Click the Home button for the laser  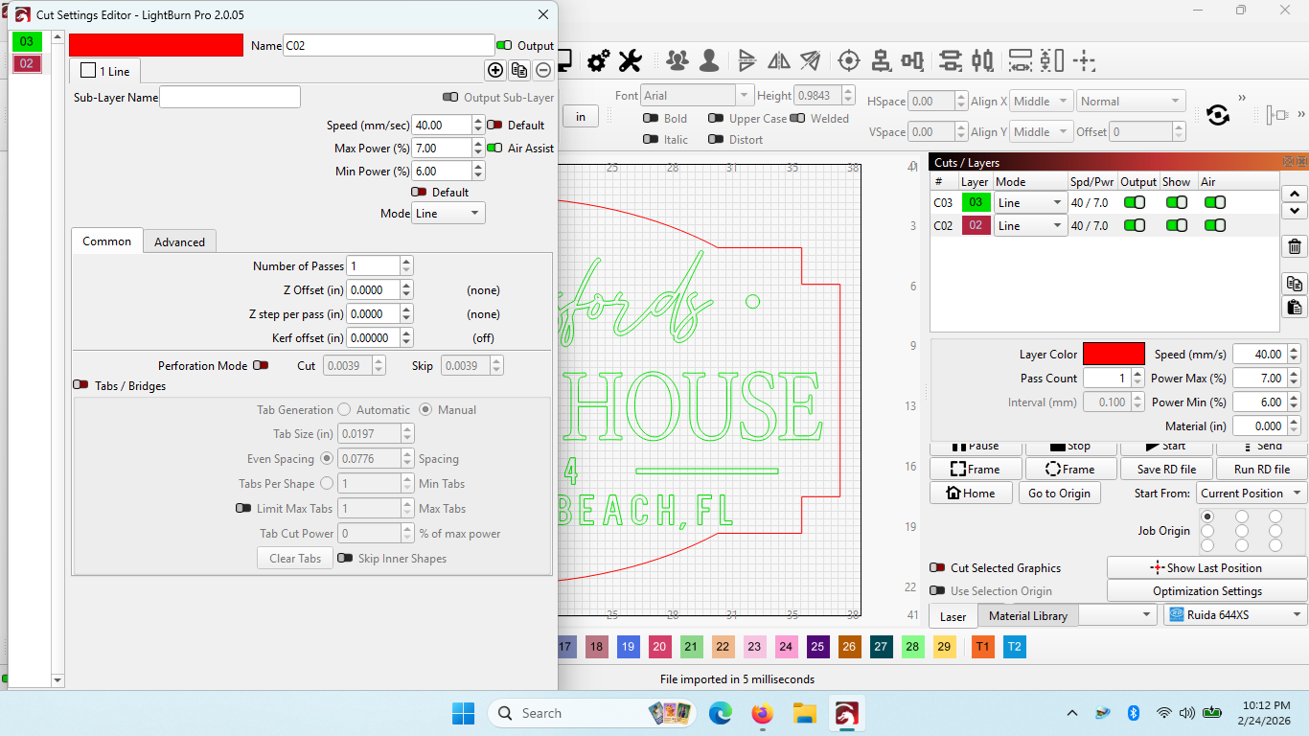[971, 494]
